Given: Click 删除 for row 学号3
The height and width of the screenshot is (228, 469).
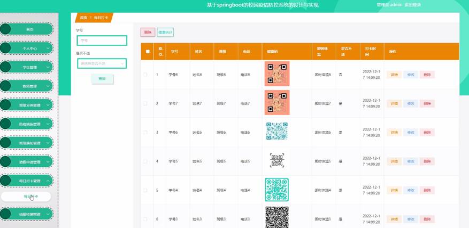Looking at the screenshot, I should pyautogui.click(x=427, y=219).
